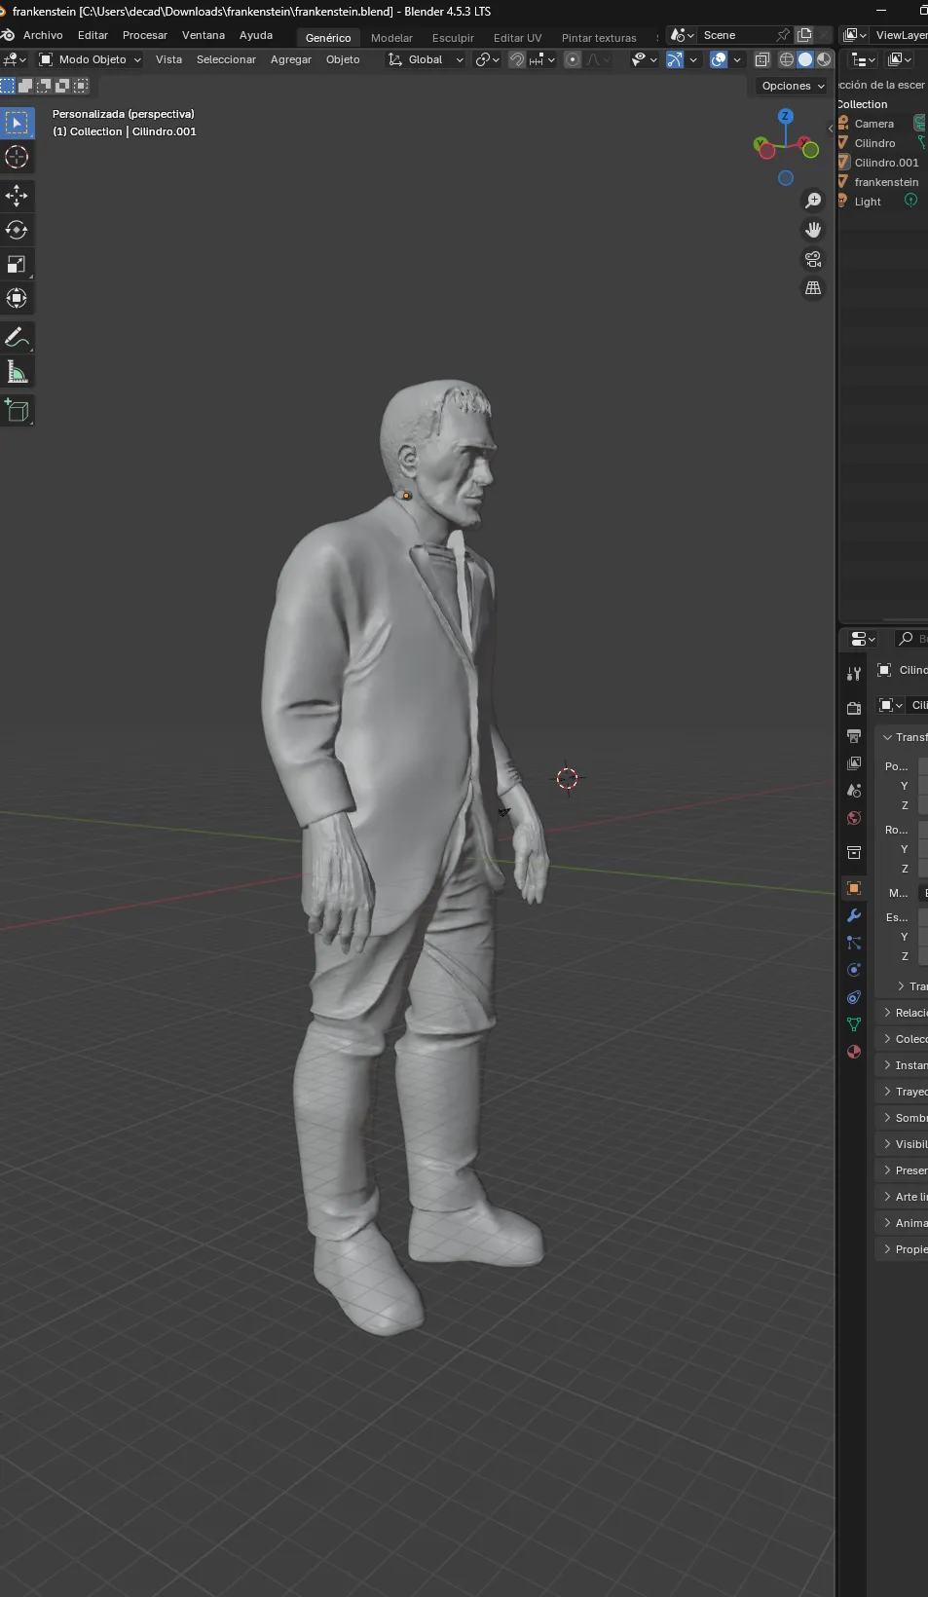Viewport: 928px width, 1597px height.
Task: Select the Select Box tool
Action: pos(17,124)
